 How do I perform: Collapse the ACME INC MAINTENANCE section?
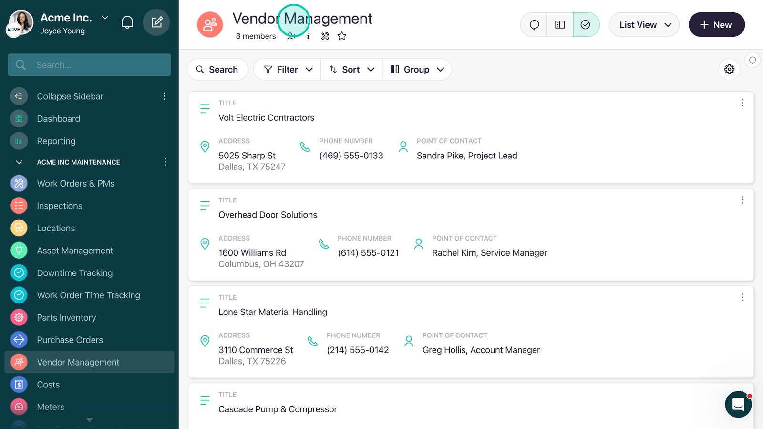point(19,162)
